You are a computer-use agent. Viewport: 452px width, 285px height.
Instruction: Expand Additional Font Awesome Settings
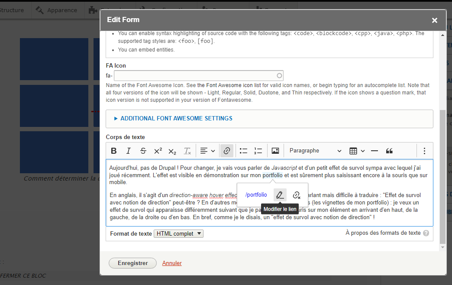(173, 118)
